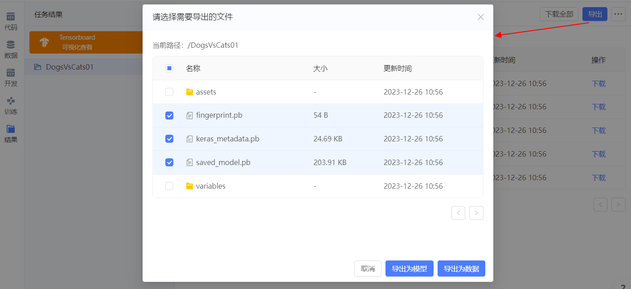The image size is (631, 289).
Task: Go to next page in background table
Action: tap(619, 204)
